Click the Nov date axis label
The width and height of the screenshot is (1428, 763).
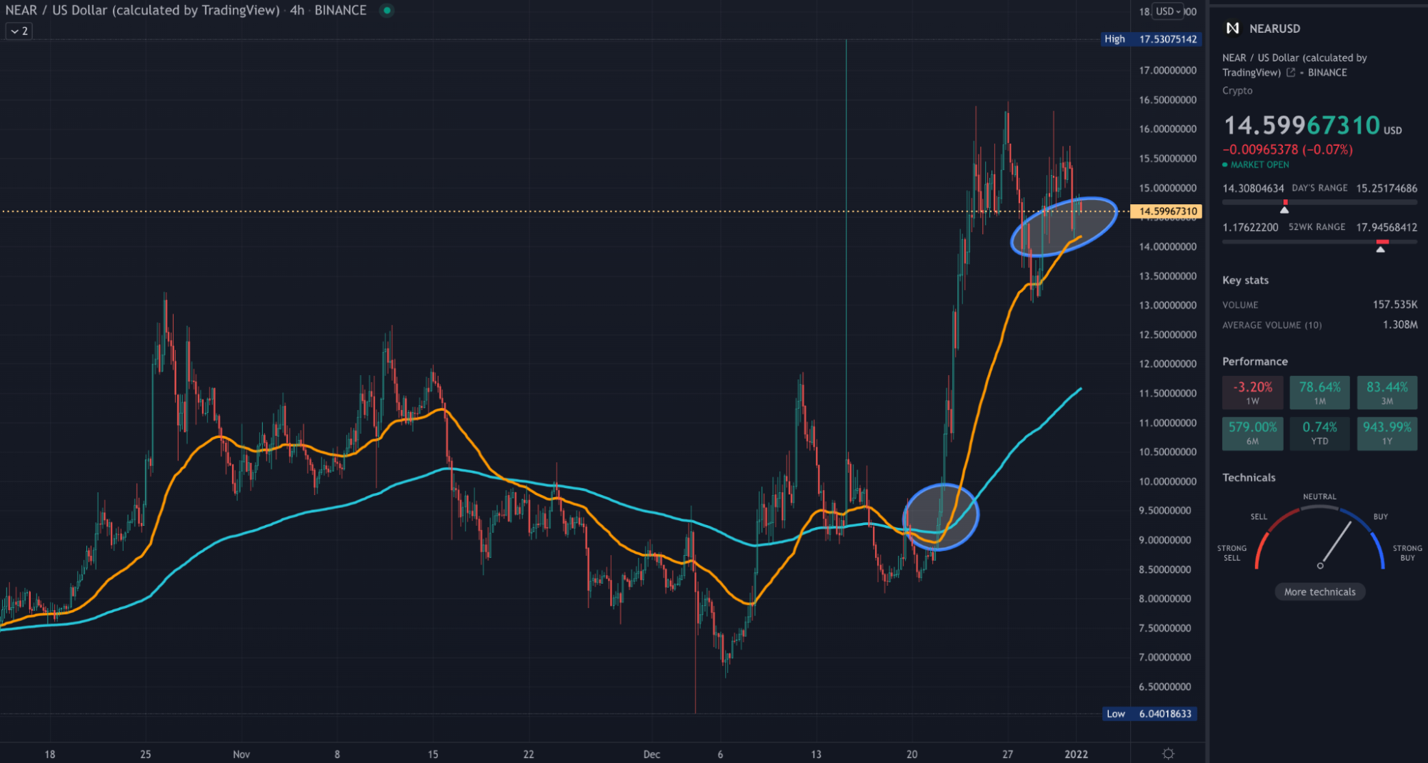[241, 754]
